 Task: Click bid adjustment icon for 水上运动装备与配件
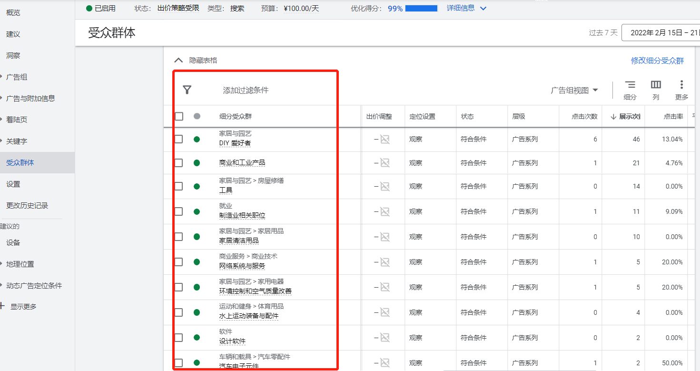pyautogui.click(x=385, y=312)
